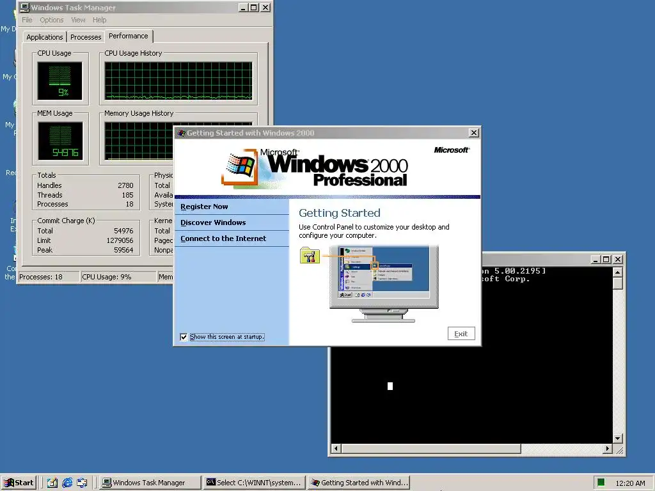This screenshot has width=655, height=491.
Task: Click the Threads value 185
Action: point(127,195)
